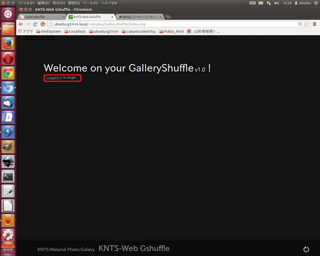Open Thunderbird mail from the launcher
The image size is (320, 256).
click(8, 102)
